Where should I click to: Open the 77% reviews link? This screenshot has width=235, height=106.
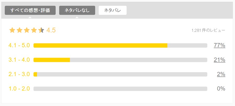[x=219, y=45]
